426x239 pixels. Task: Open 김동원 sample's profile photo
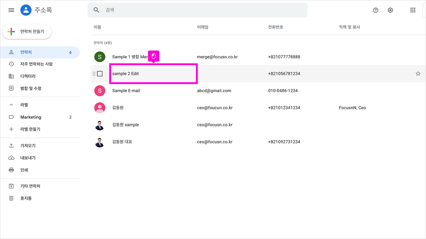(100, 125)
